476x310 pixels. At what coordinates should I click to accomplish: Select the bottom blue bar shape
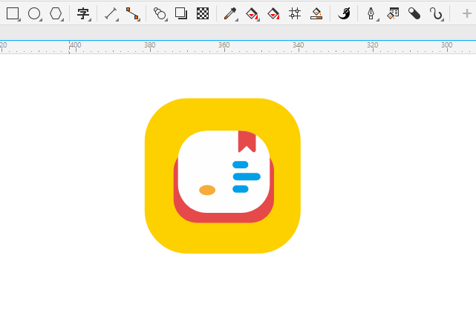point(241,189)
